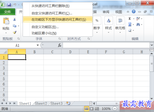Select the Sheet3 worksheet tab
This screenshot has height=112, width=154.
(x=56, y=103)
